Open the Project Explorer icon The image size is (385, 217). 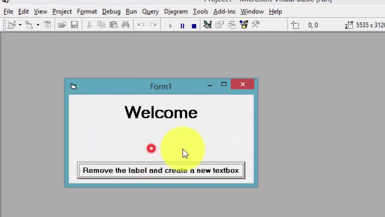(208, 25)
